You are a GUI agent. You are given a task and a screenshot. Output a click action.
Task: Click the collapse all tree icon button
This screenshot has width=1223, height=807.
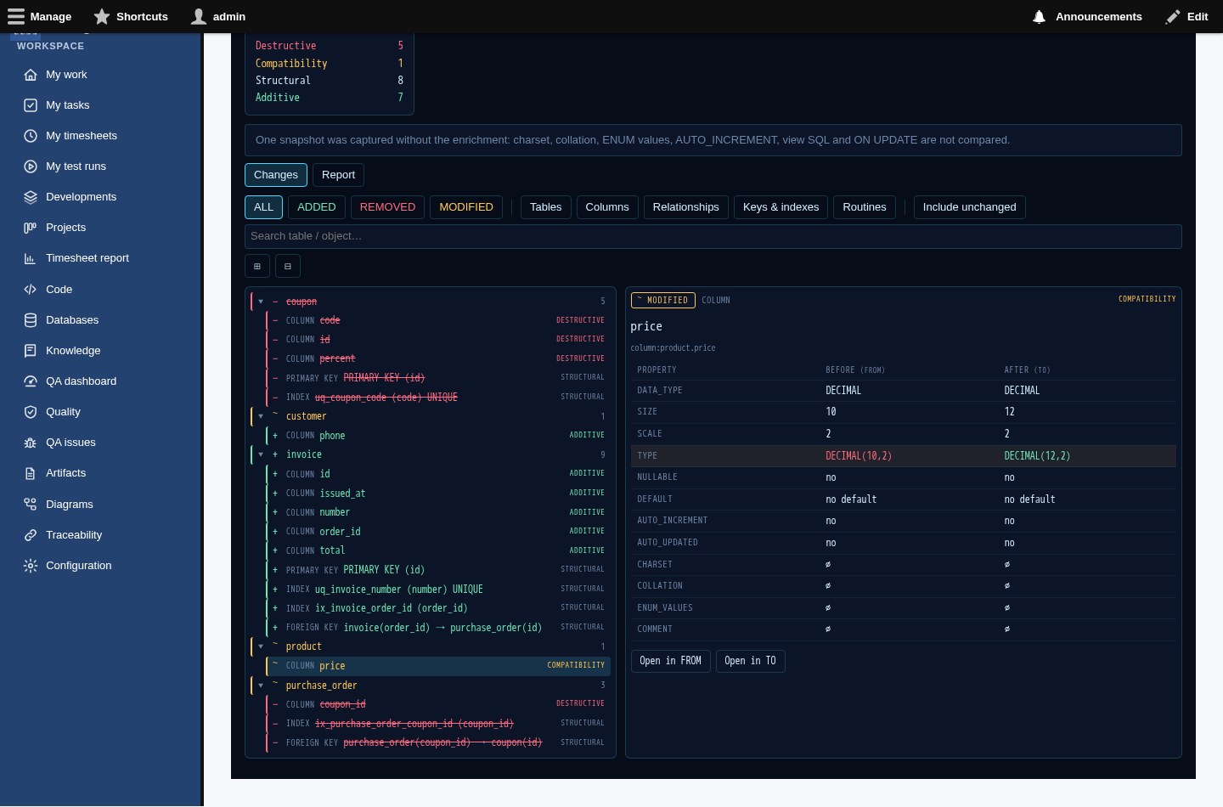coord(288,266)
